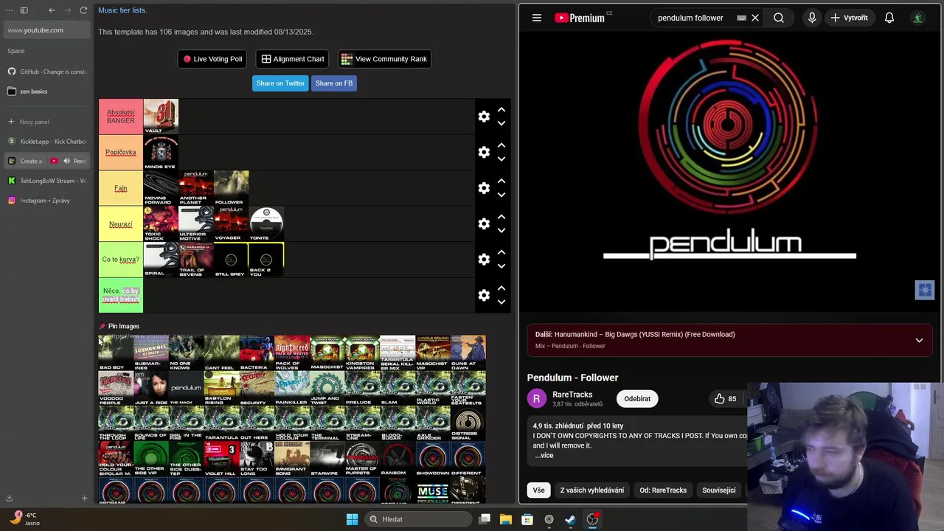Open the Popičovka row settings gear
This screenshot has height=531, width=944.
[x=484, y=152]
